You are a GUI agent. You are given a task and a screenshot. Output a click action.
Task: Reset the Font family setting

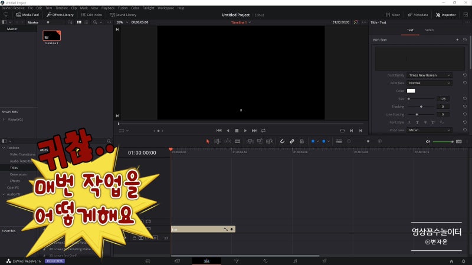(x=465, y=75)
